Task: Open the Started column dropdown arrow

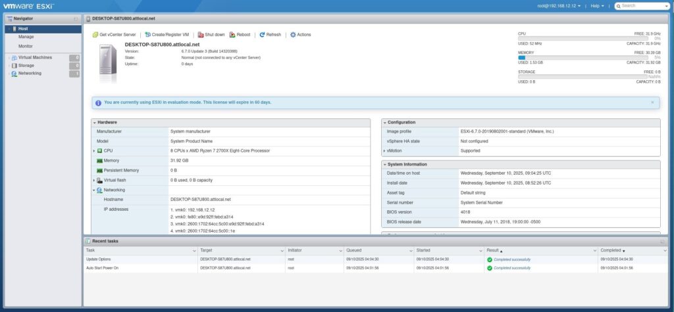Action: (x=480, y=251)
